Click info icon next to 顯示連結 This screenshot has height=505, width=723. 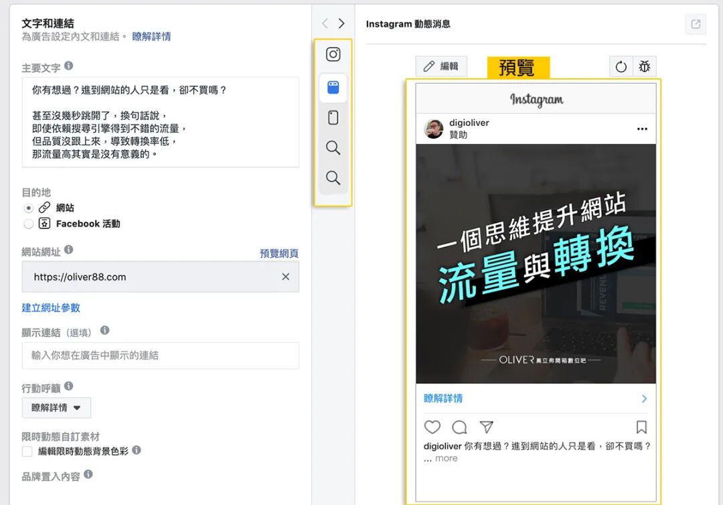coord(104,330)
